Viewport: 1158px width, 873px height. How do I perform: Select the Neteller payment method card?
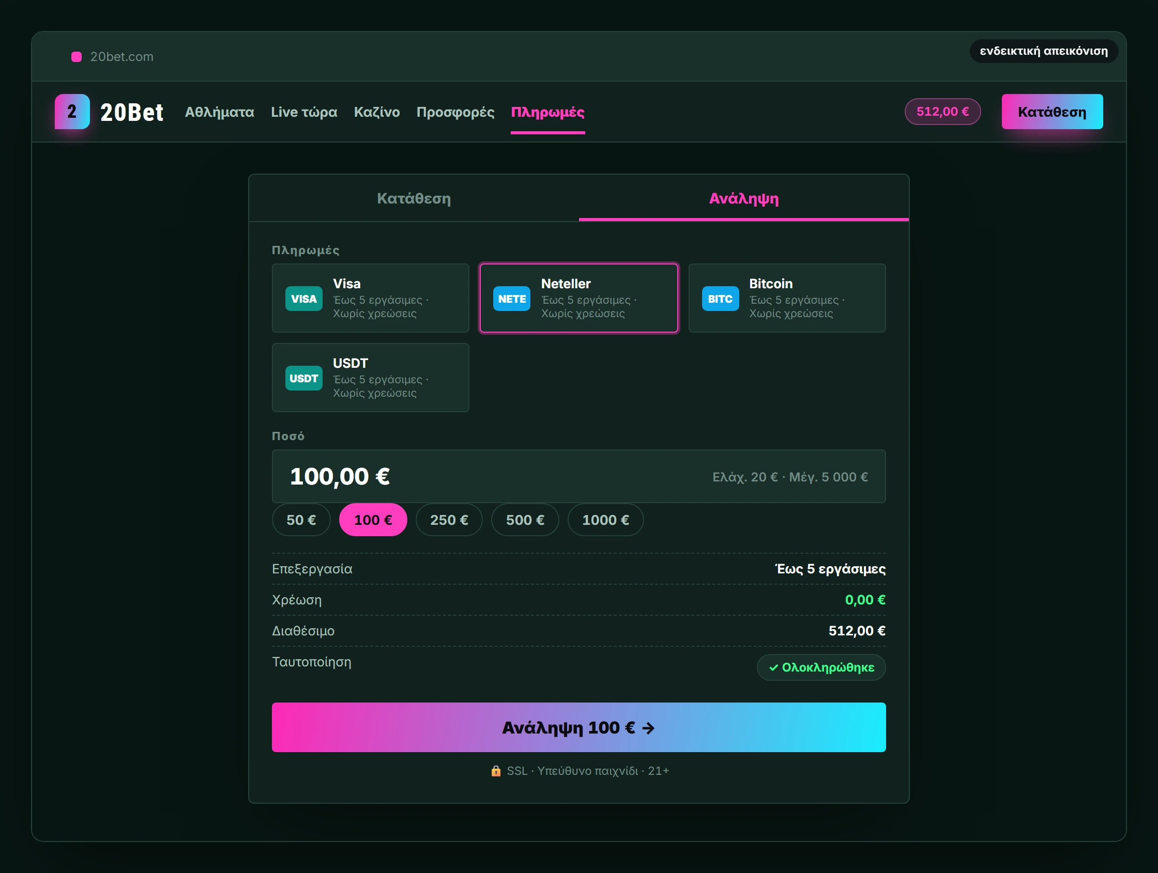tap(579, 298)
